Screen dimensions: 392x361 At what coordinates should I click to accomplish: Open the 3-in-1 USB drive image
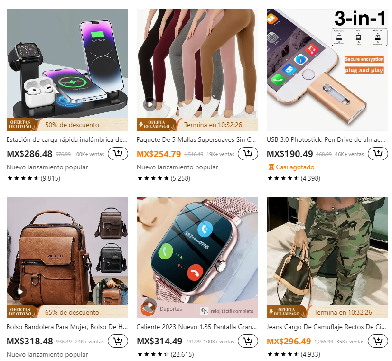(x=327, y=70)
